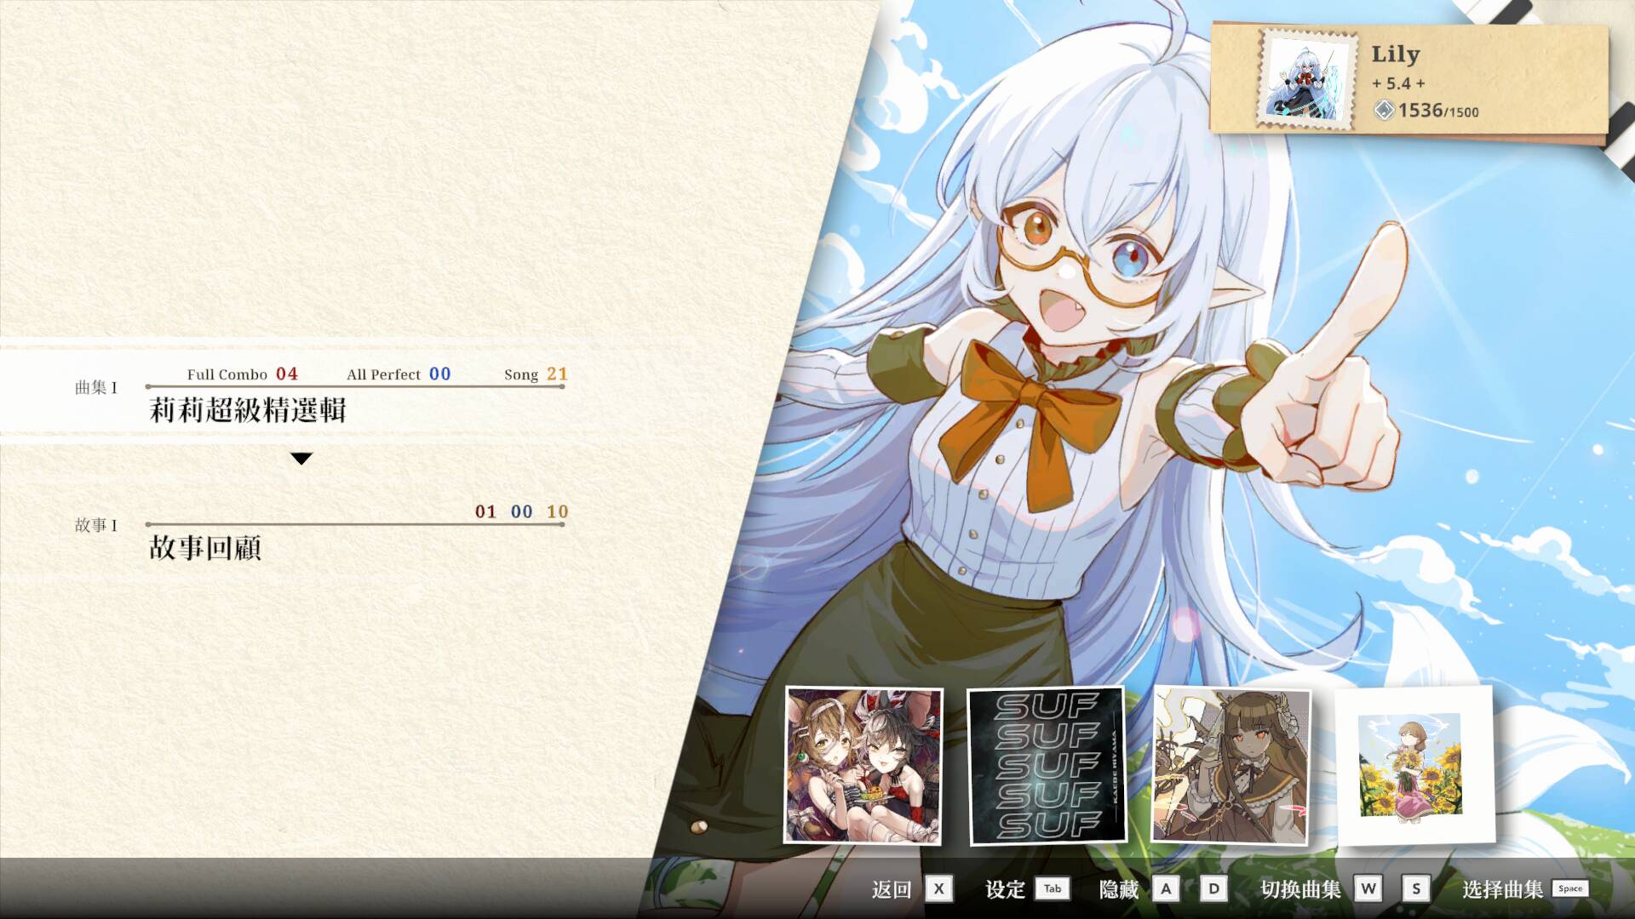
Task: Open the SUF album cover thumbnail
Action: [1047, 765]
